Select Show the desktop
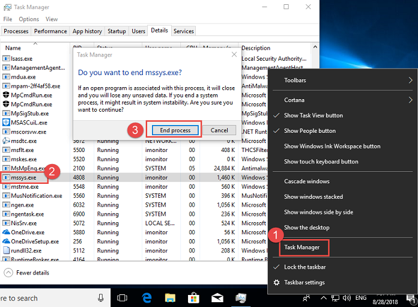 (343, 228)
